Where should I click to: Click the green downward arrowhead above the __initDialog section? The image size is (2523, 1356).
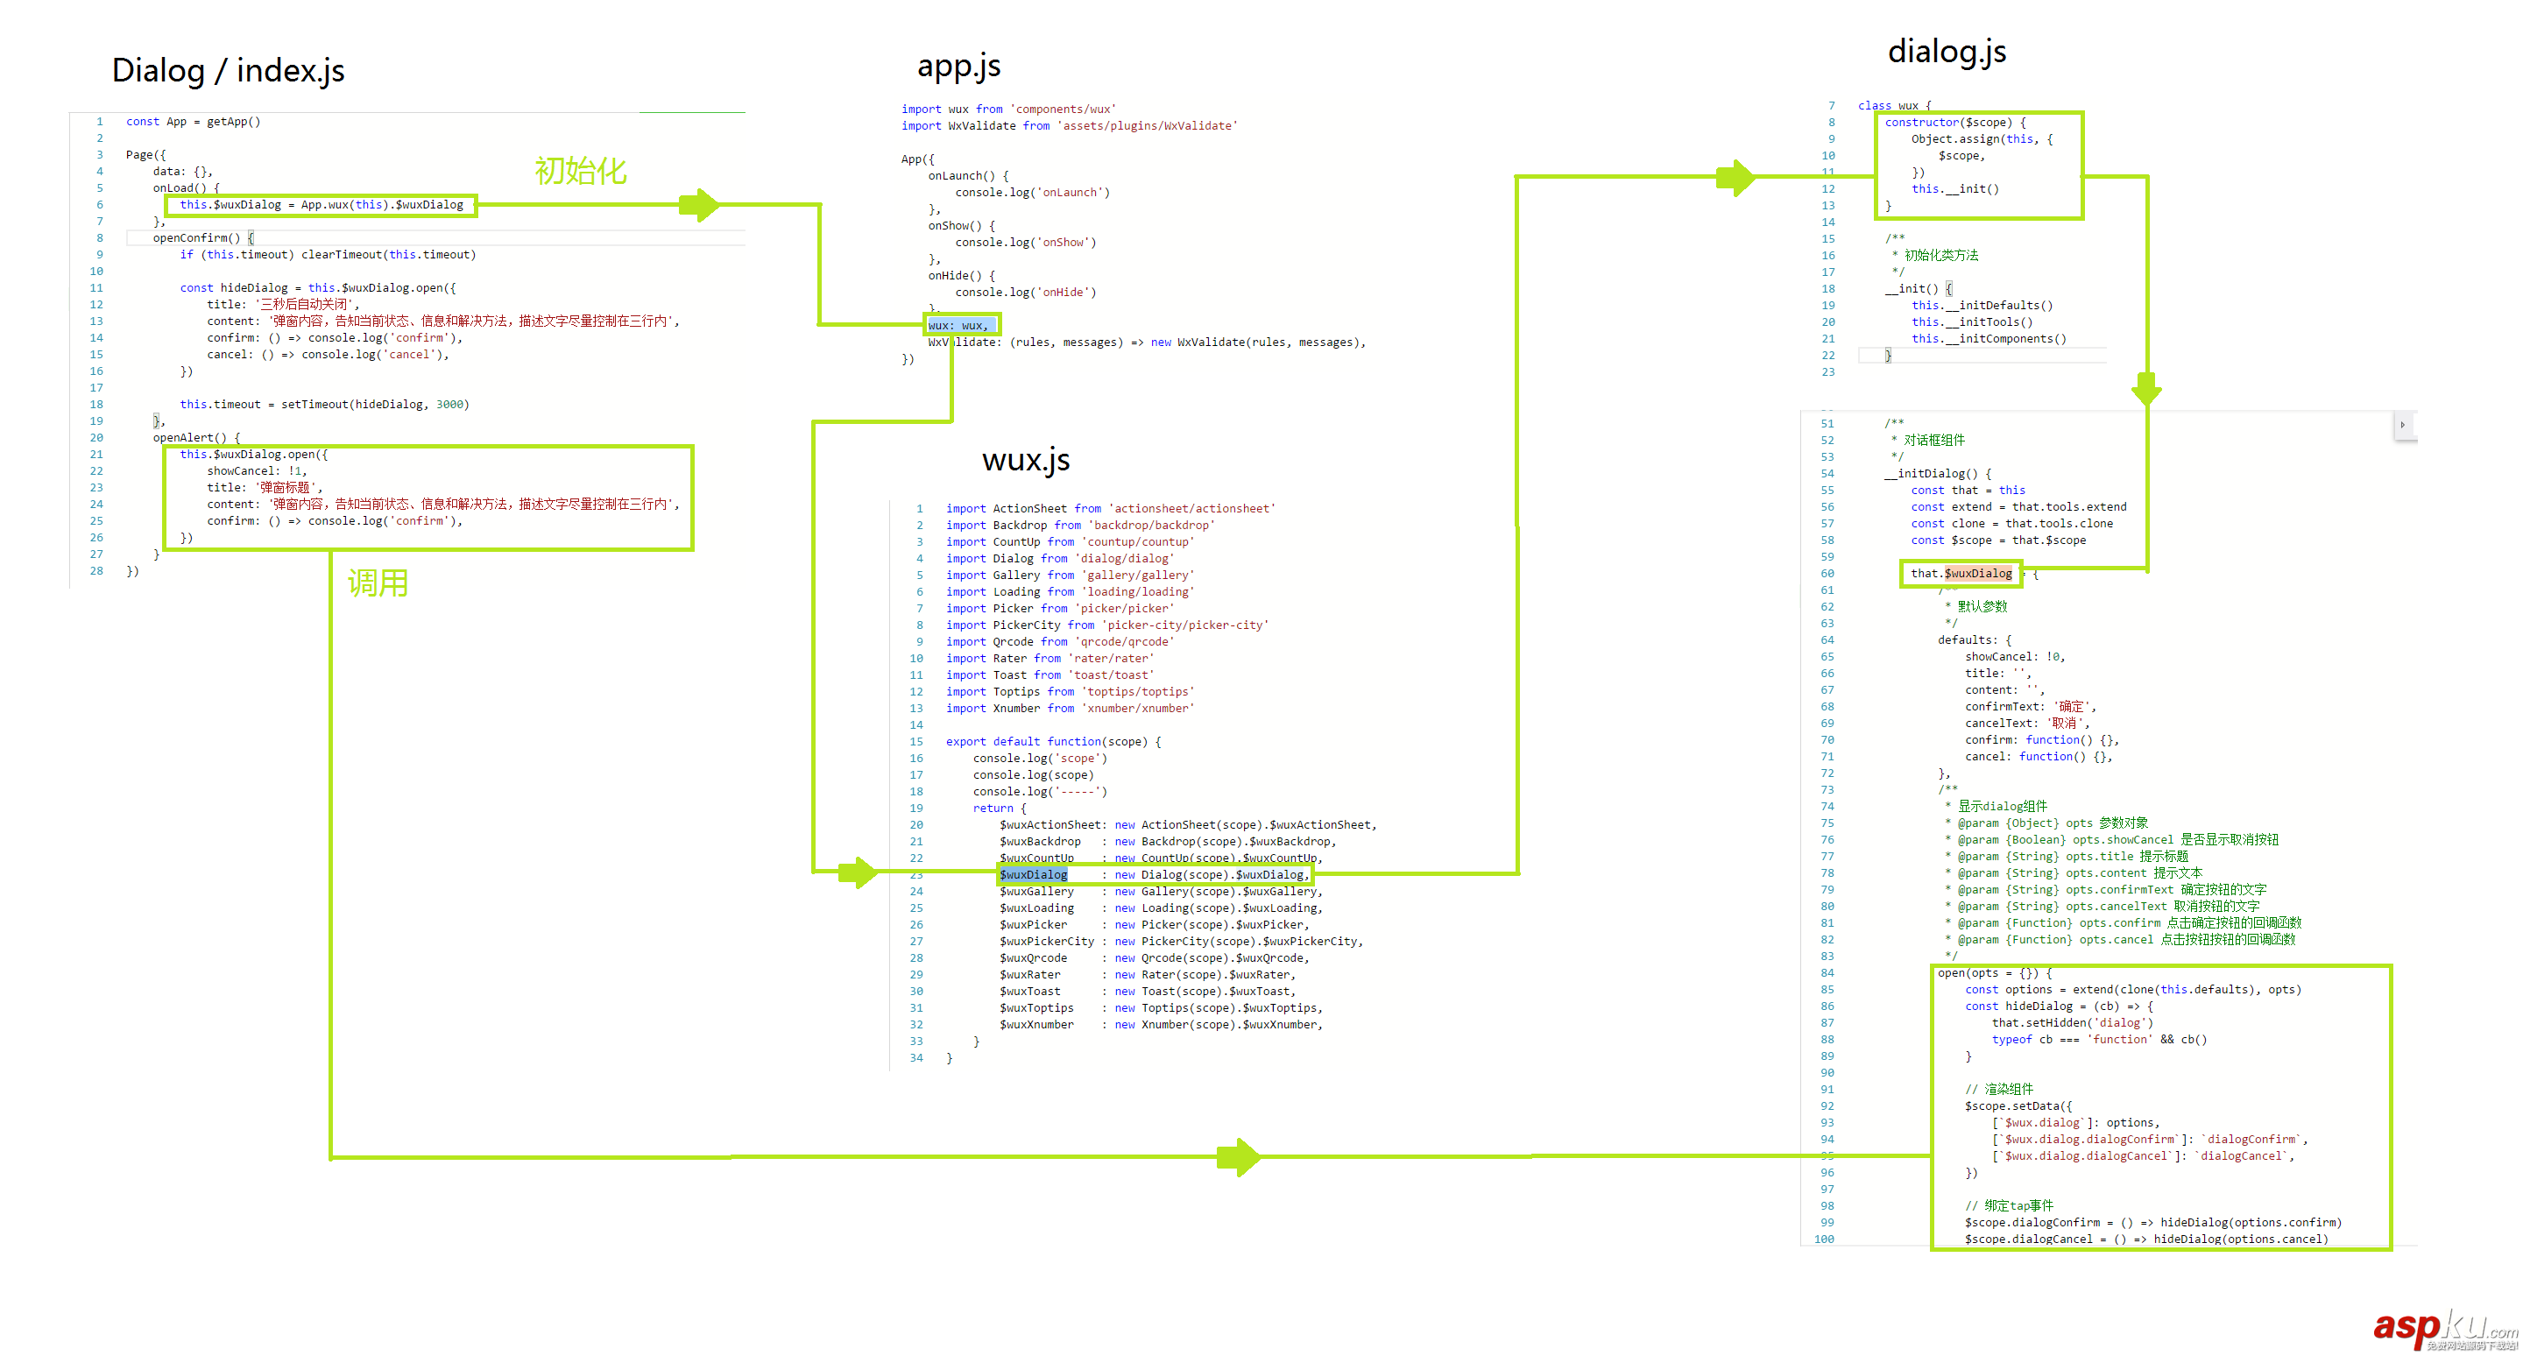[x=2146, y=388]
